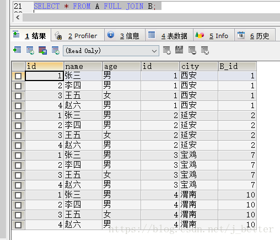Click the Profiler tab icon
Image resolution: width=280 pixels, height=240 pixels.
58,36
